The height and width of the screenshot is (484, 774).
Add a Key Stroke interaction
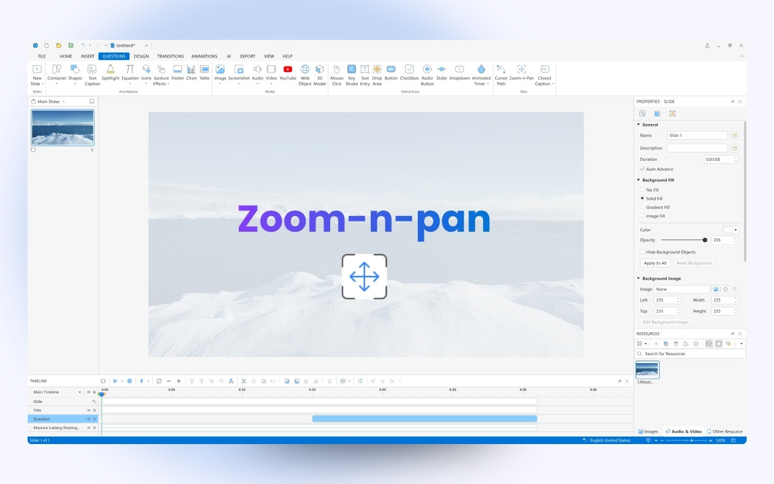point(351,75)
